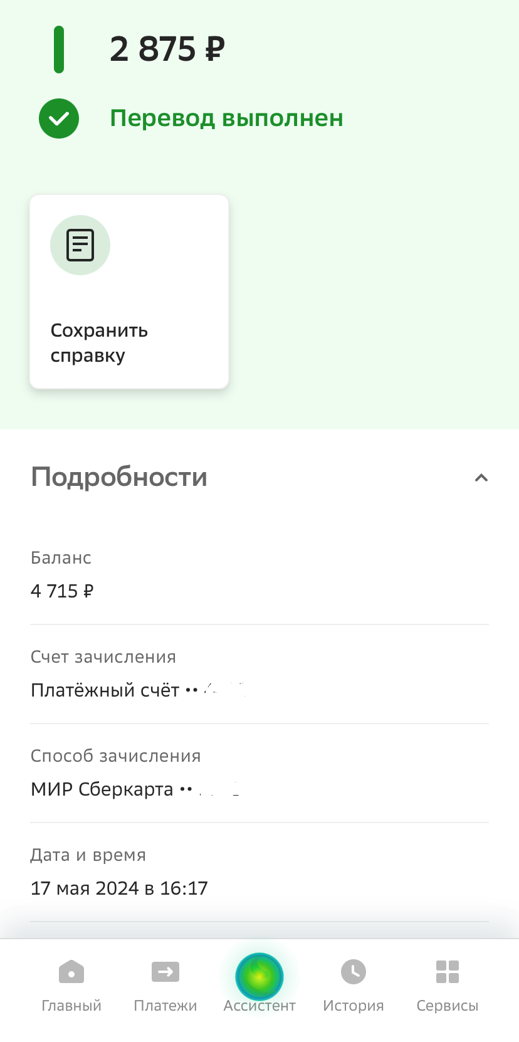Open the green Ассистент orb

(x=259, y=976)
